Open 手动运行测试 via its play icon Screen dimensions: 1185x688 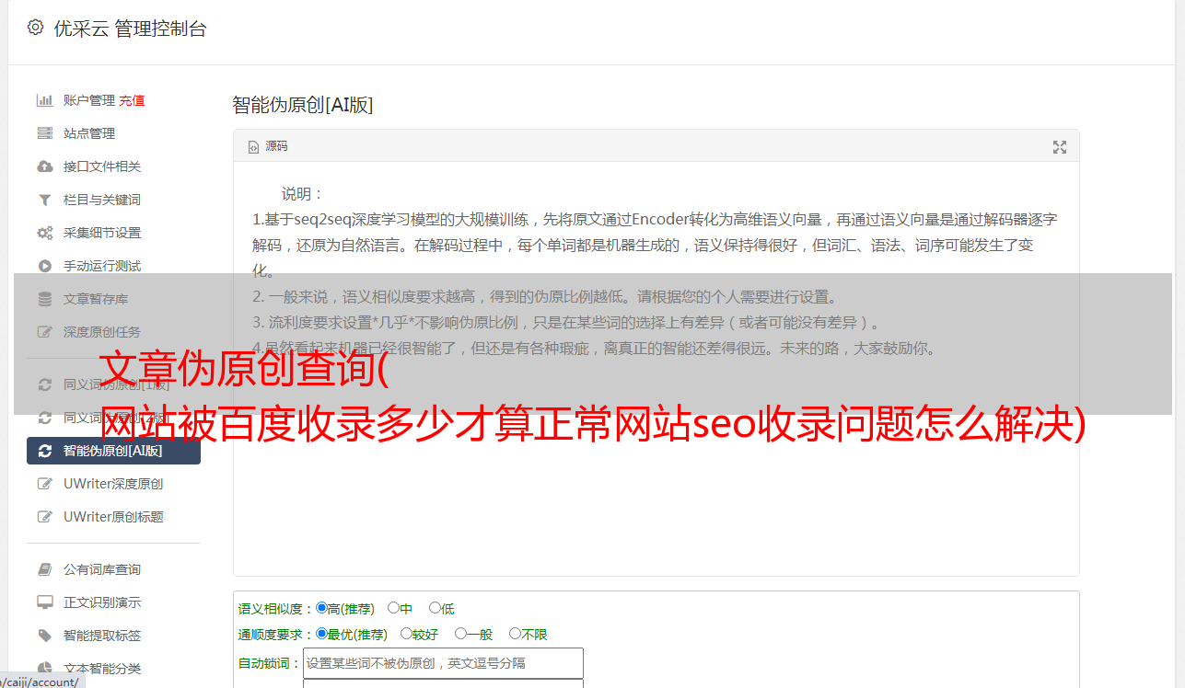coord(44,266)
